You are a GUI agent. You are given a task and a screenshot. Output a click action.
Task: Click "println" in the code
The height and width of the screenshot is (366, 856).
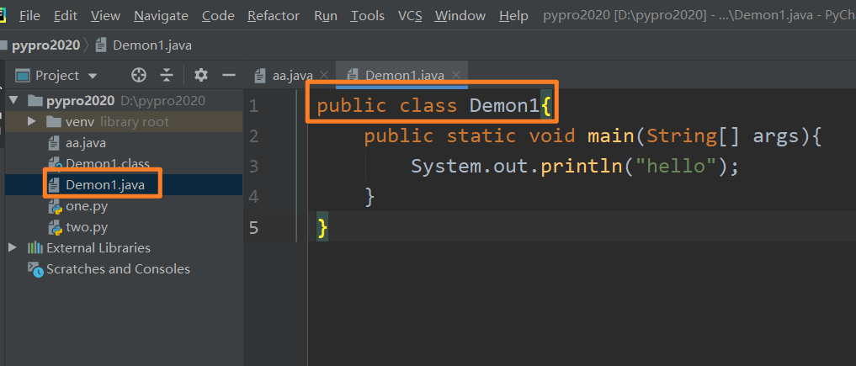click(582, 166)
